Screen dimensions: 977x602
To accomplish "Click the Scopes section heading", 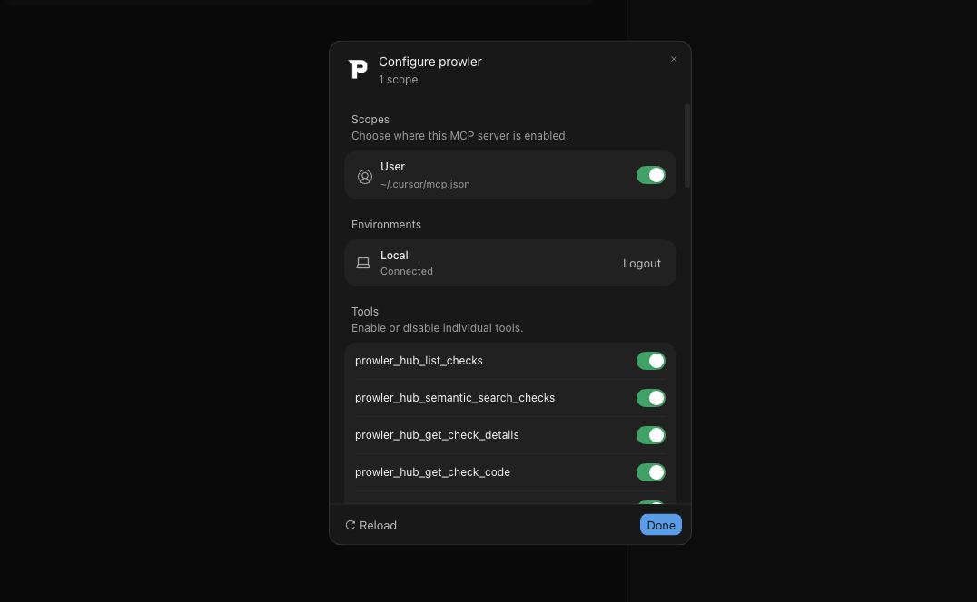I will coord(370,120).
